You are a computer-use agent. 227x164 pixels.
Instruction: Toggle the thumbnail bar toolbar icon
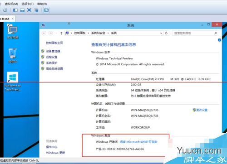tap(22, 10)
